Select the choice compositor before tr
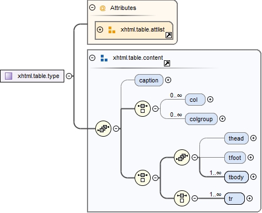This screenshot has width=262, height=213. (x=182, y=198)
